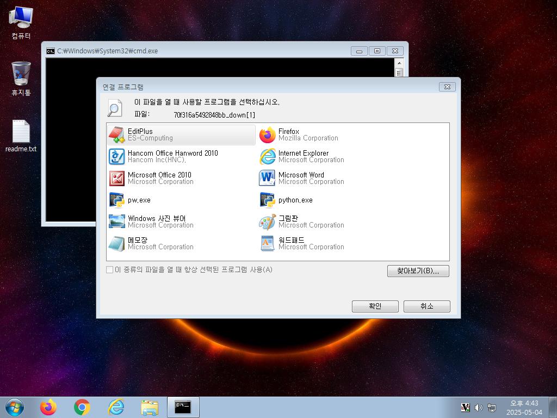This screenshot has height=418, width=557.
Task: Select the readme.txt desktop file
Action: (21, 136)
